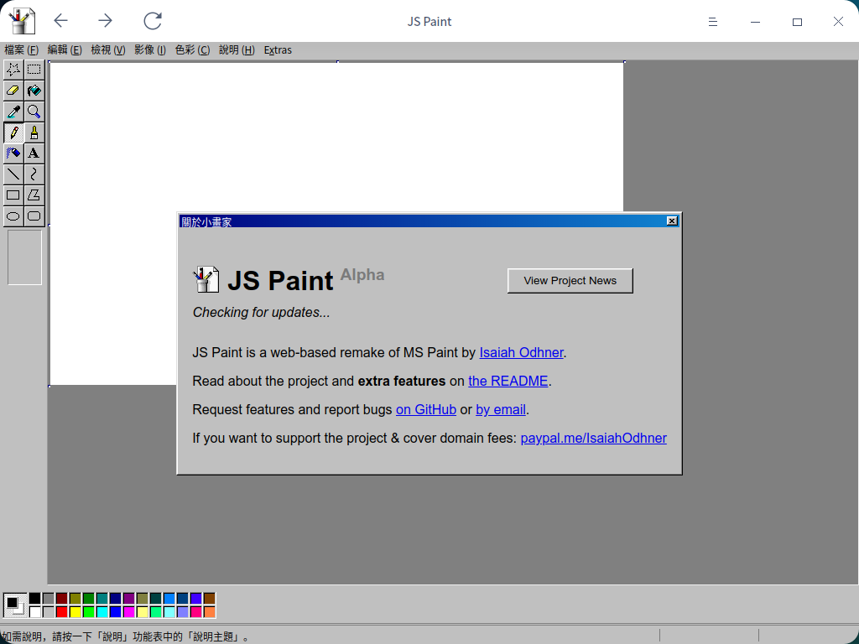
Task: Select the Free-Form Select tool
Action: tap(13, 70)
